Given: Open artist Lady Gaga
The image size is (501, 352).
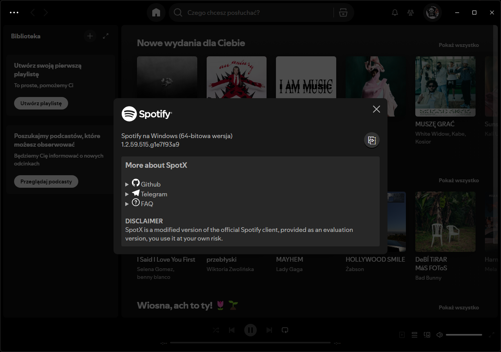Looking at the screenshot, I should coord(289,269).
